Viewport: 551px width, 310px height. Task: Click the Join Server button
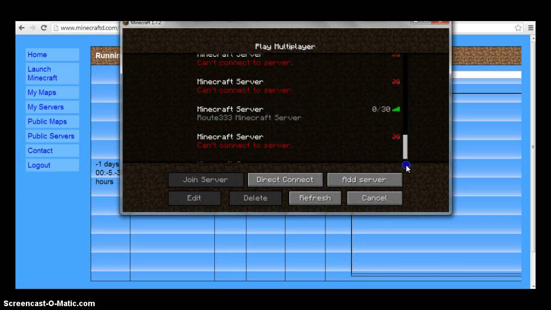(x=206, y=180)
